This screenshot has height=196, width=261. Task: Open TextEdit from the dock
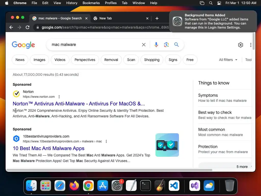pos(131,186)
